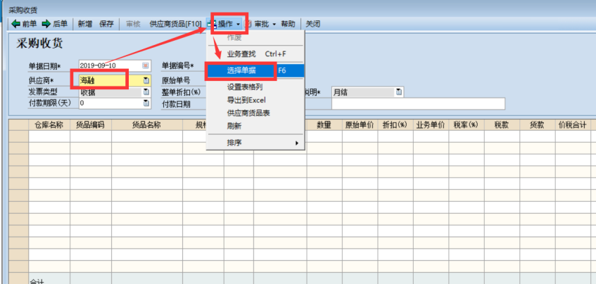Screen dimensions: 596x284
Task: Open calendar picker for 单据日期 field
Action: tap(146, 65)
